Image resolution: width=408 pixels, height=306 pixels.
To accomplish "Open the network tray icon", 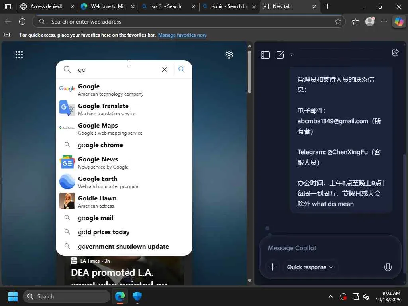I will (356, 296).
